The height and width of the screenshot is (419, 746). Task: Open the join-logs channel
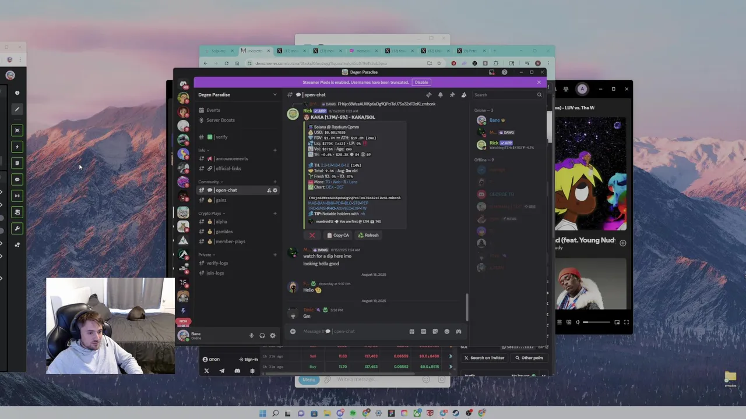pos(237,273)
